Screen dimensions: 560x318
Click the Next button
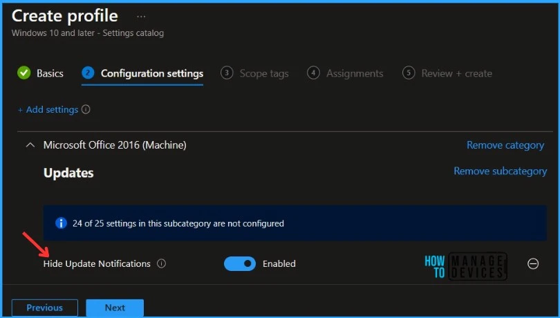(x=115, y=308)
